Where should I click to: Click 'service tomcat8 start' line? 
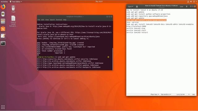(x=136, y=31)
